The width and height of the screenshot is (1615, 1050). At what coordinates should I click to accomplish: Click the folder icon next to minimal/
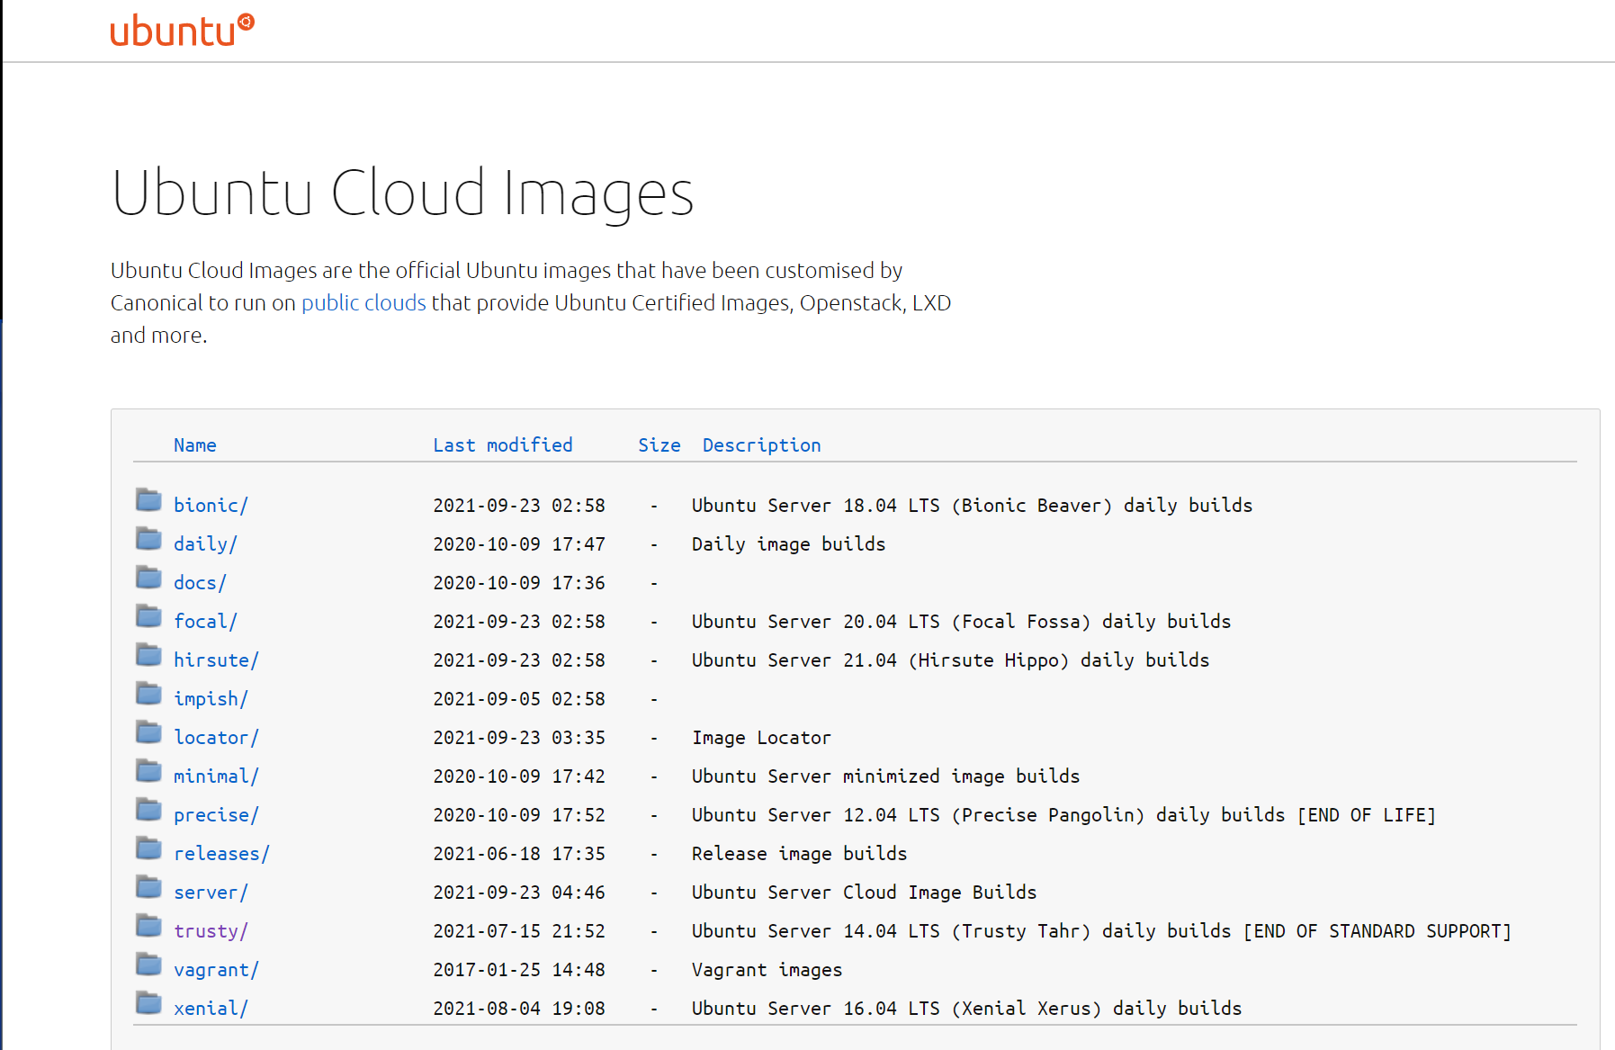pos(148,771)
